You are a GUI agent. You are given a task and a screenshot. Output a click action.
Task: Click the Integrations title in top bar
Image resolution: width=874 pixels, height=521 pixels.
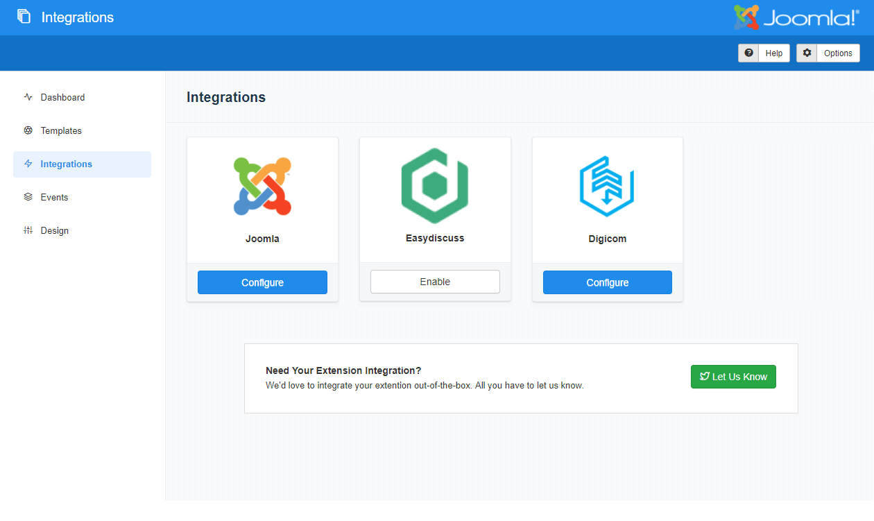click(x=78, y=17)
